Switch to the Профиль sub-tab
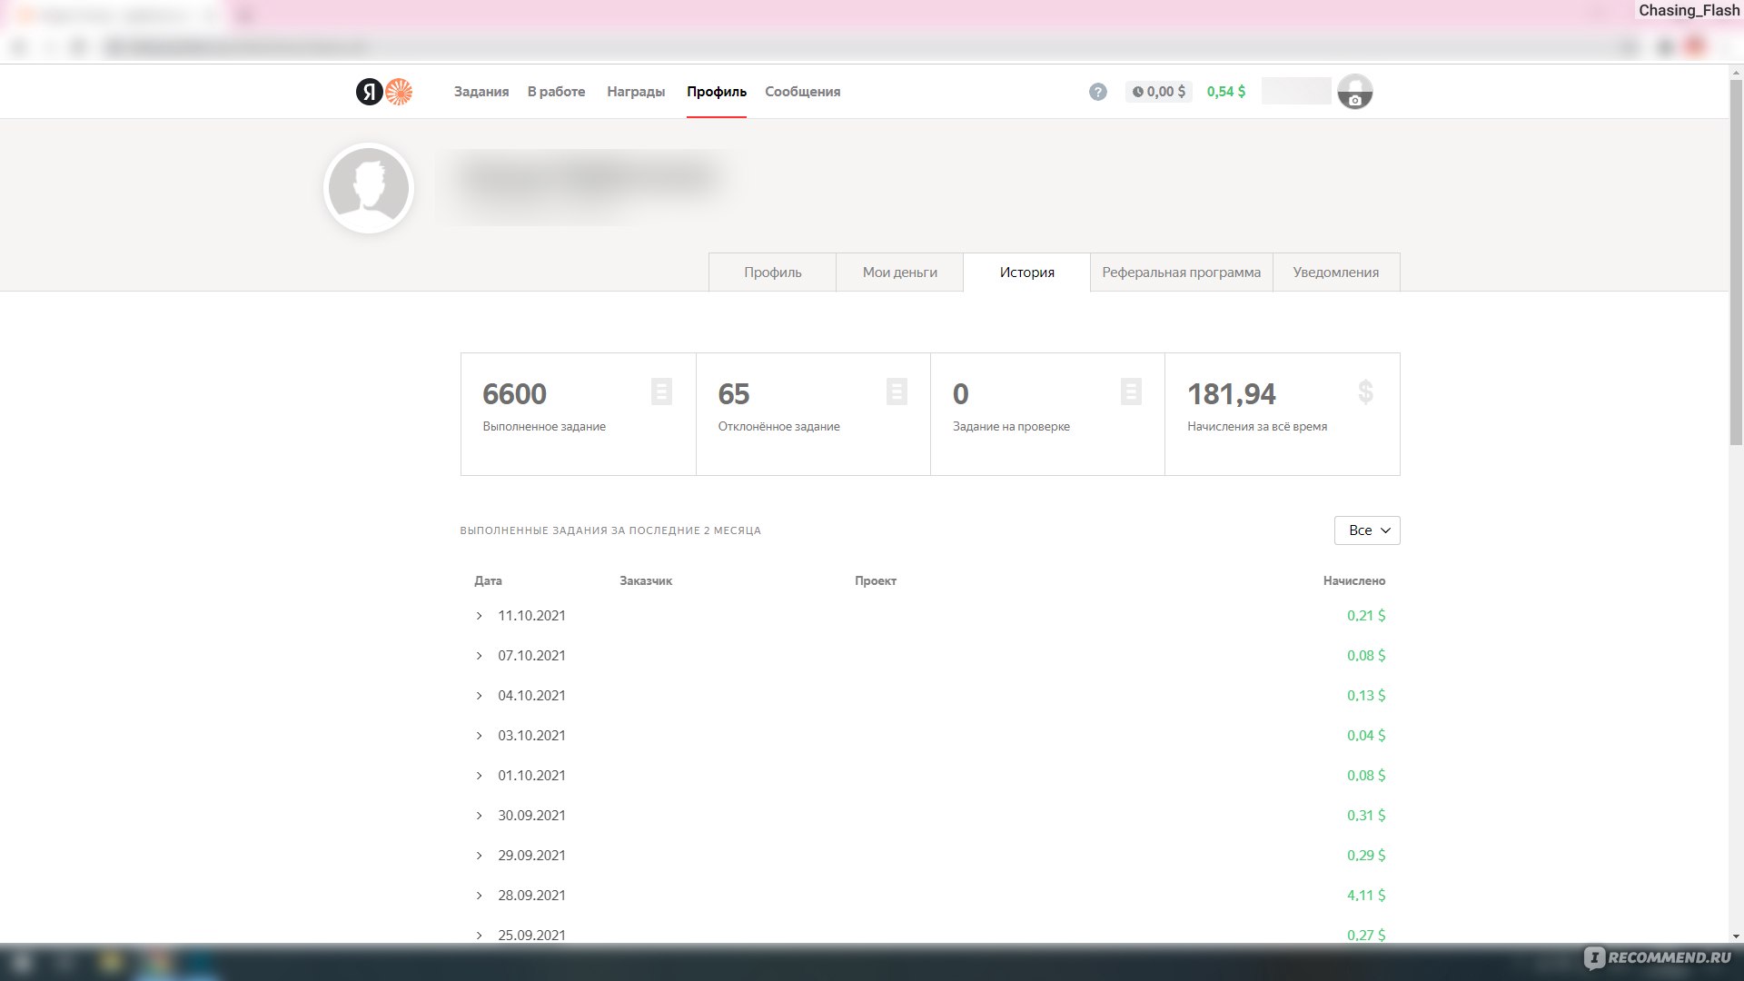Viewport: 1744px width, 981px height. pos(772,272)
